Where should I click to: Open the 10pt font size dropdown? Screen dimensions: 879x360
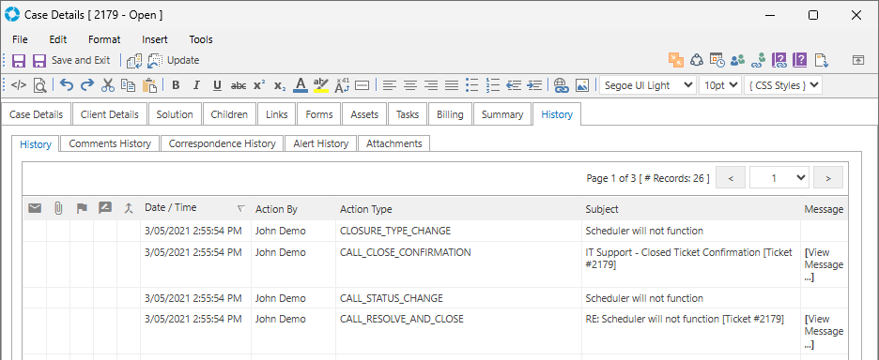(719, 85)
